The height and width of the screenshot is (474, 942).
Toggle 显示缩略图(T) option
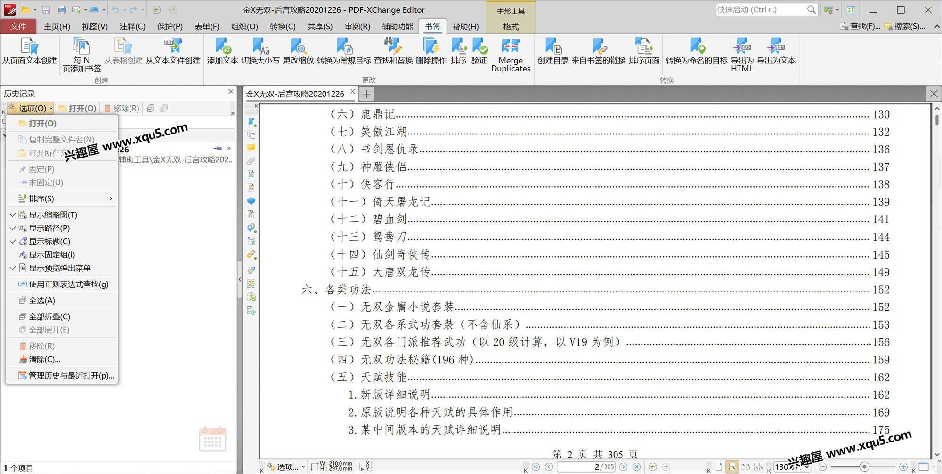[x=53, y=215]
